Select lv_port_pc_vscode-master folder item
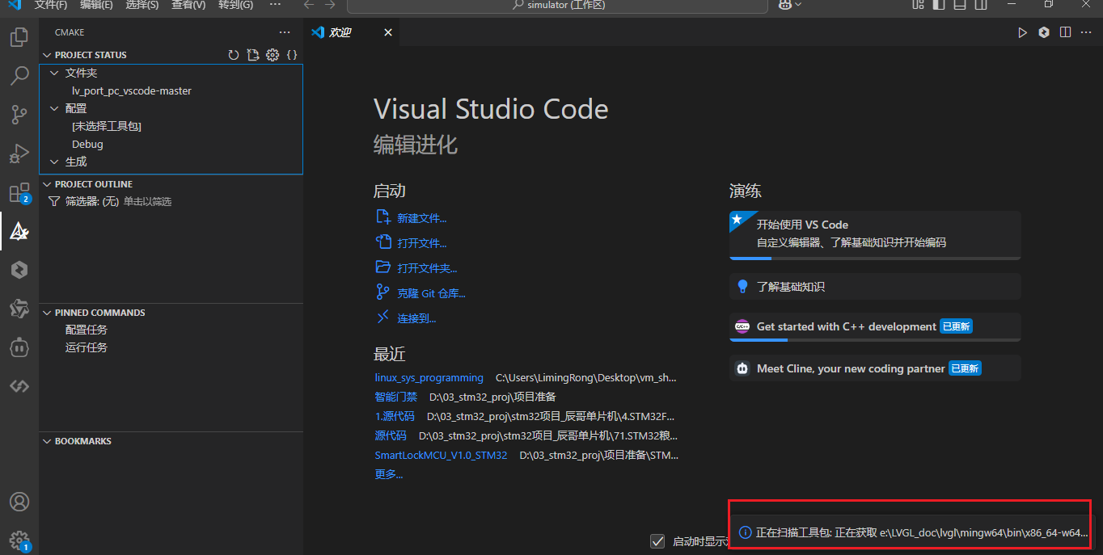Viewport: 1103px width, 555px height. tap(132, 90)
